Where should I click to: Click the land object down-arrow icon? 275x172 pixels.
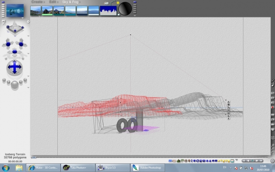229,119
